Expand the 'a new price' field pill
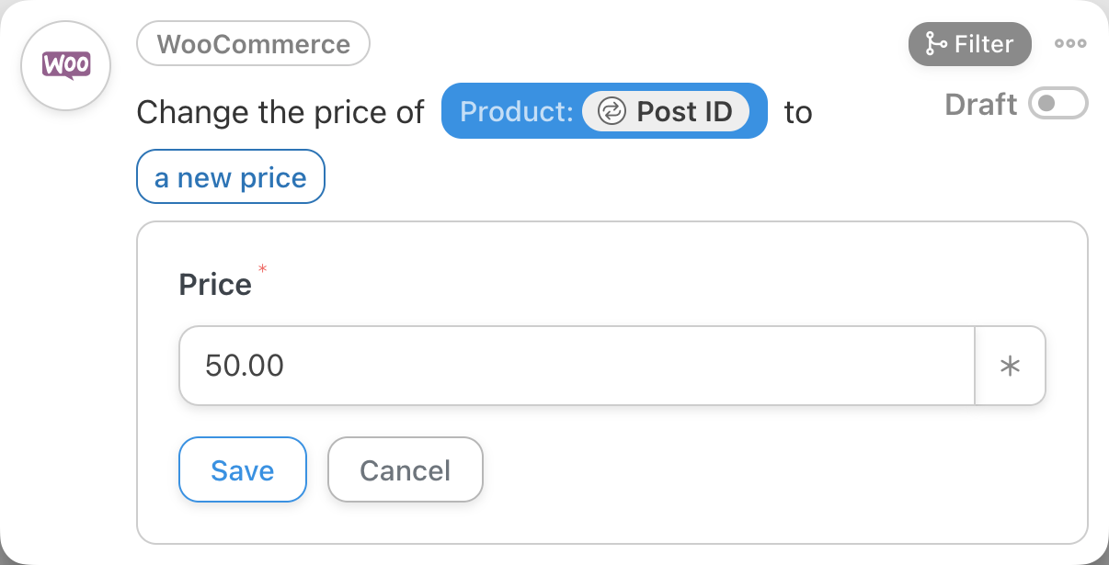 click(x=231, y=177)
